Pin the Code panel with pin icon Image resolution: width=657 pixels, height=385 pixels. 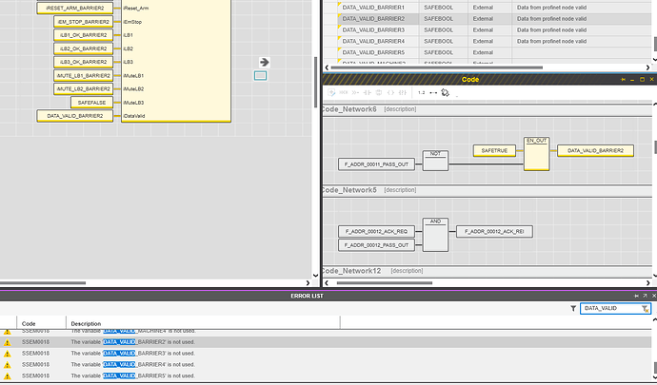pos(623,80)
